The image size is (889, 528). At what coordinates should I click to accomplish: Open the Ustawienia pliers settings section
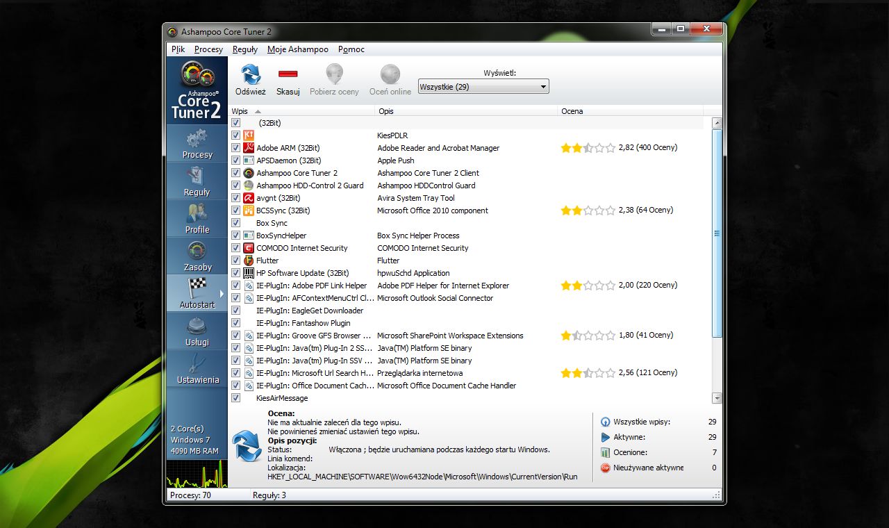click(197, 369)
